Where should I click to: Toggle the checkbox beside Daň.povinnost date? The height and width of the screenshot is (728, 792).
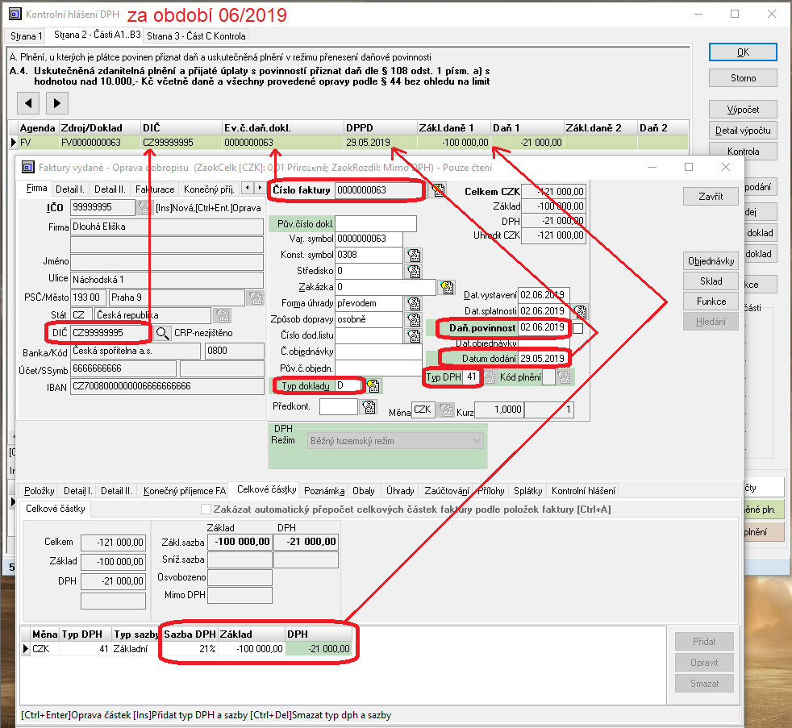pos(577,328)
